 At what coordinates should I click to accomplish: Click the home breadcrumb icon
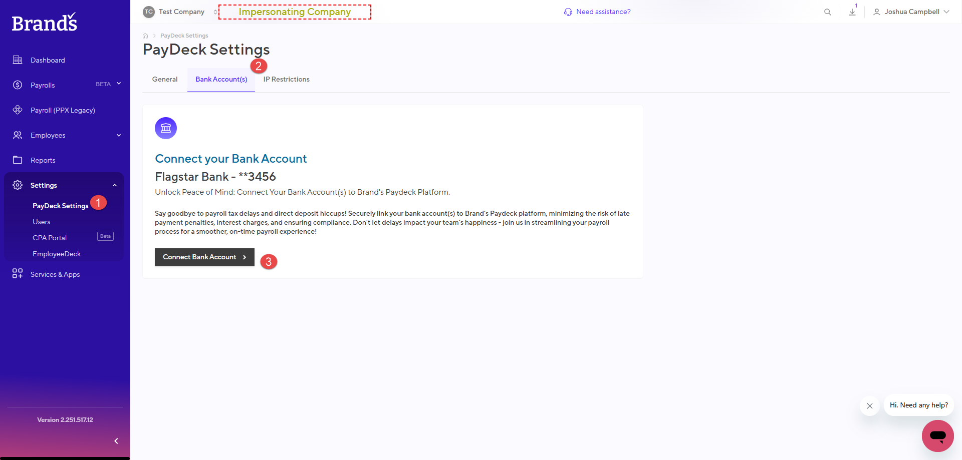145,36
